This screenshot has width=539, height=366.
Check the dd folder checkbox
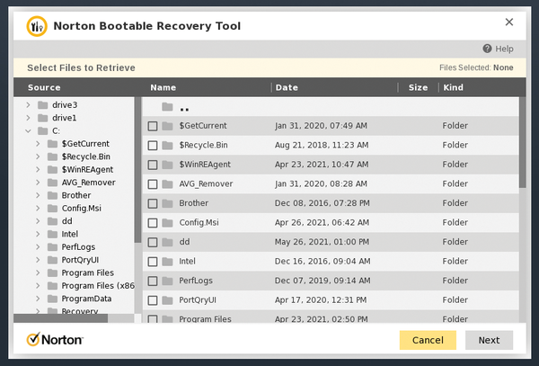(x=153, y=242)
